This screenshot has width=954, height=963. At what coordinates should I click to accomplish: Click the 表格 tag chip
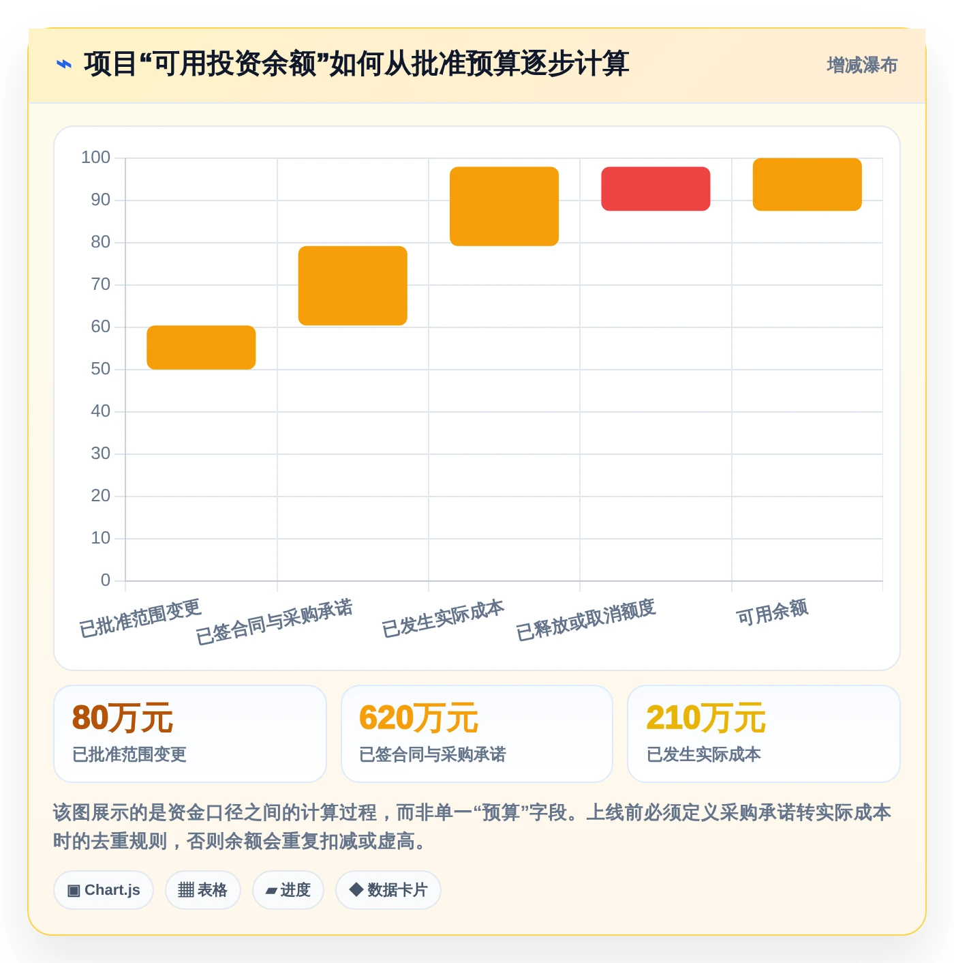(203, 890)
